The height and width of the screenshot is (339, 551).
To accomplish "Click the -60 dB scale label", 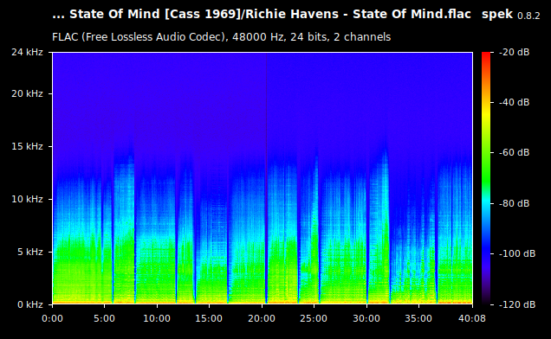I will (514, 152).
